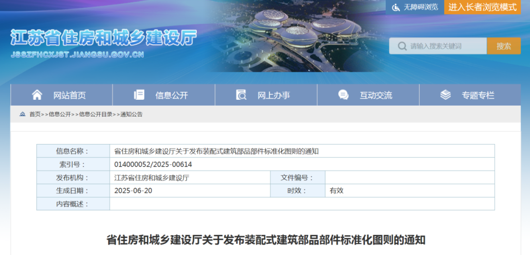Image resolution: width=530 pixels, height=255 pixels.
Task: Click 信息公开 in the breadcrumb trail
Action: [60, 114]
